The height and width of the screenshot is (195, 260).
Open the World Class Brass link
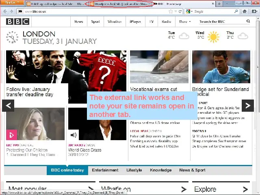point(85,150)
